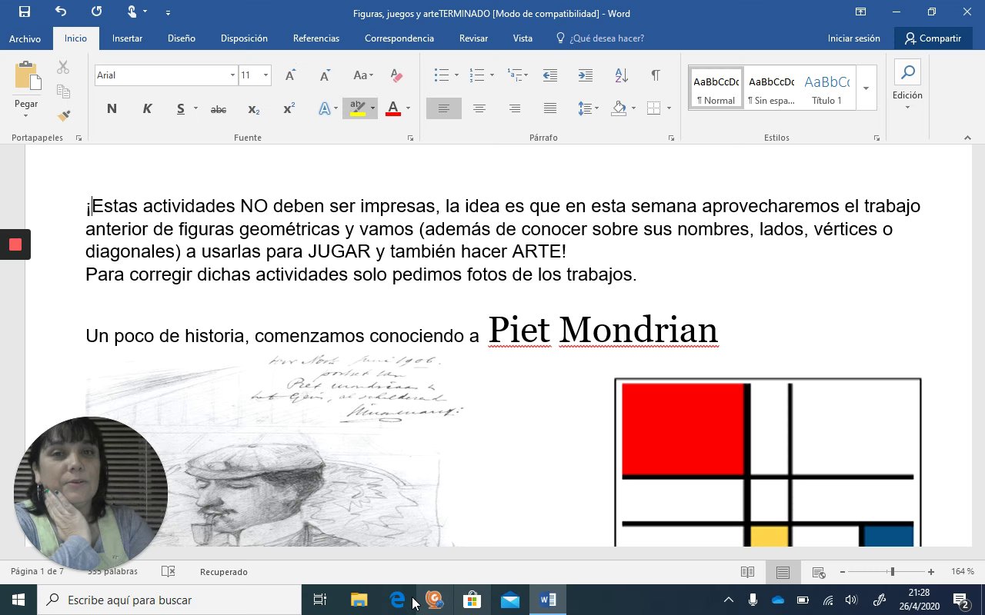Save the document with the floppy disk icon
This screenshot has height=615, width=985.
click(x=24, y=12)
